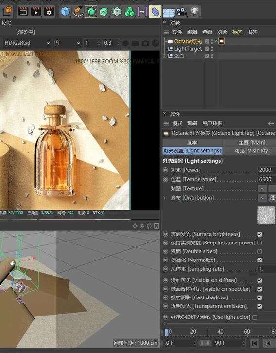
Task: Toggle Visible on diffuse checkbox
Action: point(259,280)
